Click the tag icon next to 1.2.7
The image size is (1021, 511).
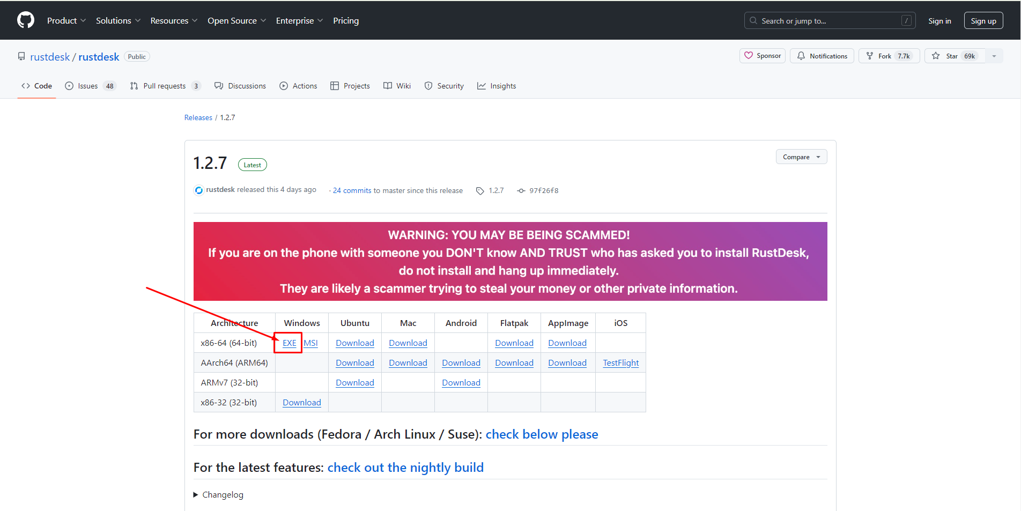(480, 190)
